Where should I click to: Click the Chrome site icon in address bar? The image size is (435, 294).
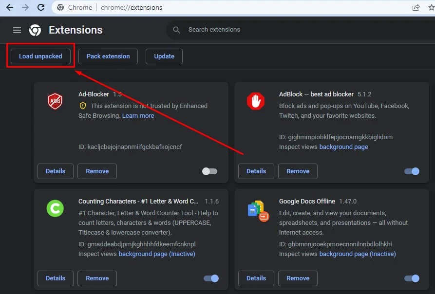tap(60, 7)
